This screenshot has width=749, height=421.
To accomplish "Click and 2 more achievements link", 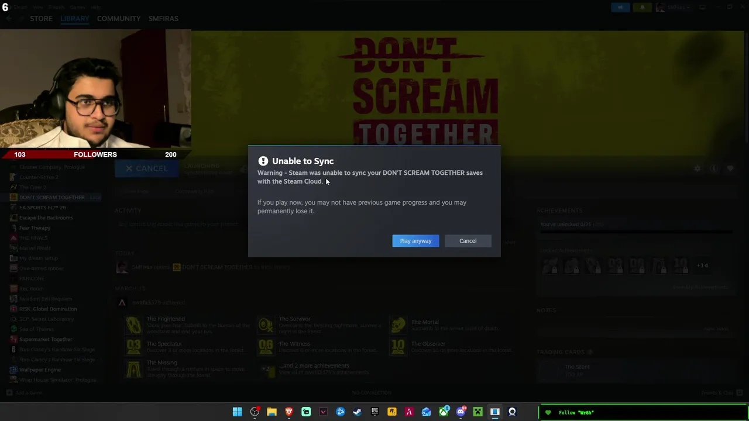I will point(314,366).
